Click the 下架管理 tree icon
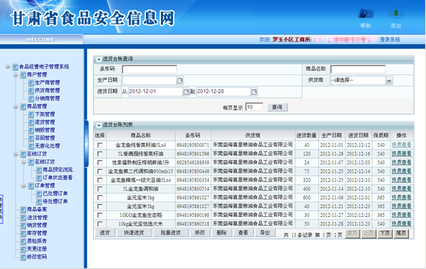Viewport: 426px width, 269px height. (x=31, y=114)
